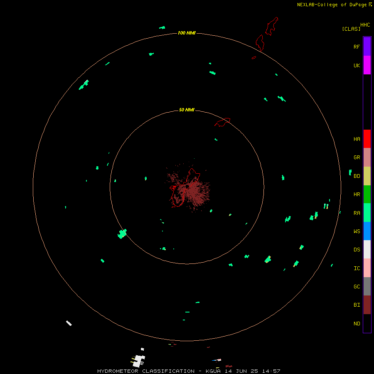
Task: Click the 'DS' legend label
Action: (357, 250)
